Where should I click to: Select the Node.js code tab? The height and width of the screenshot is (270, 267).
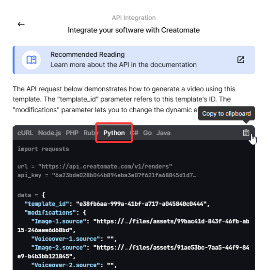point(49,133)
